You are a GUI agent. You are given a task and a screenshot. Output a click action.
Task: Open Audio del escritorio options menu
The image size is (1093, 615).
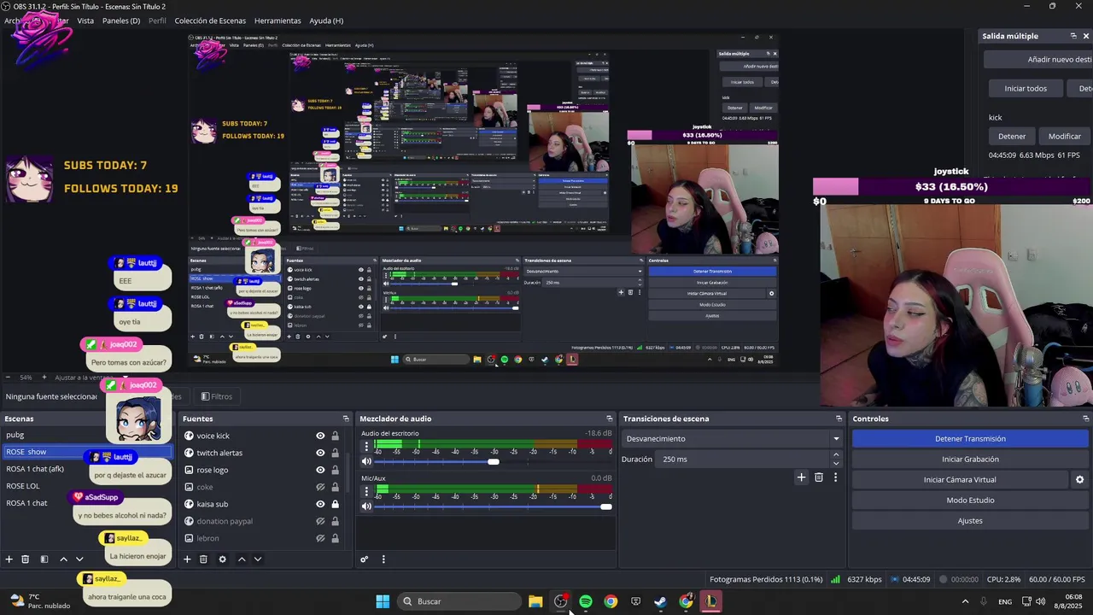366,446
